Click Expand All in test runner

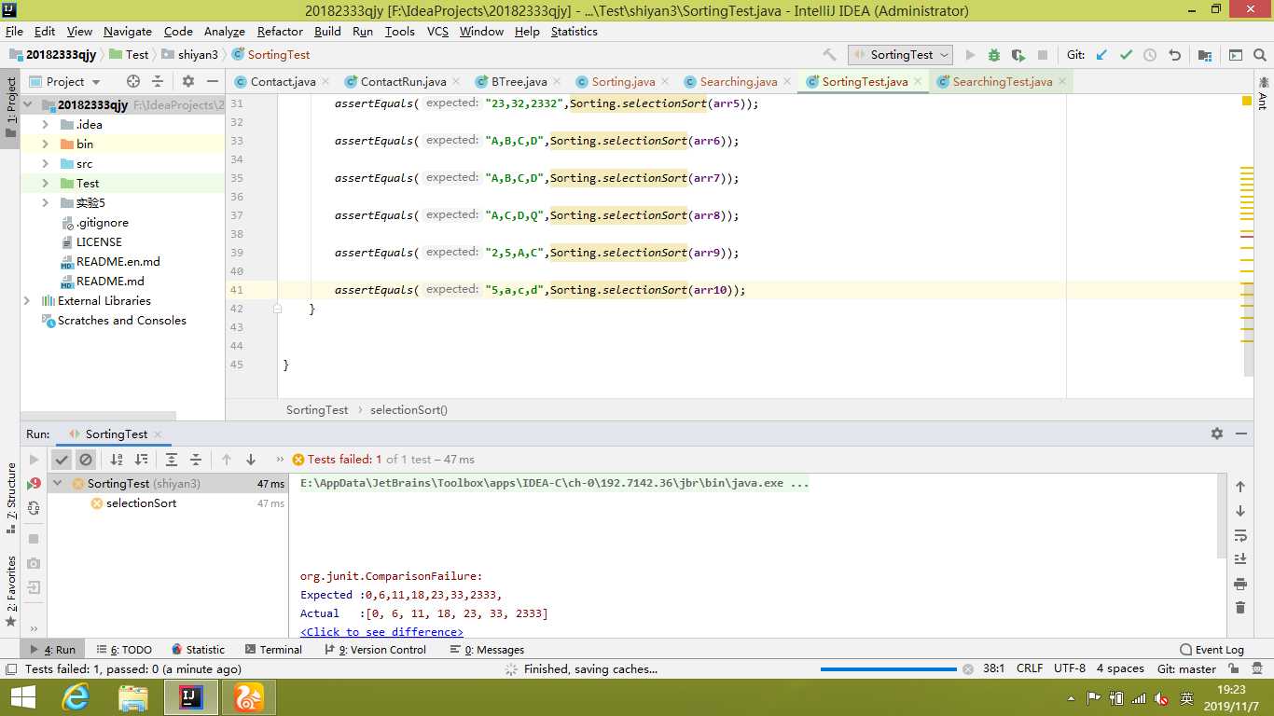click(172, 459)
